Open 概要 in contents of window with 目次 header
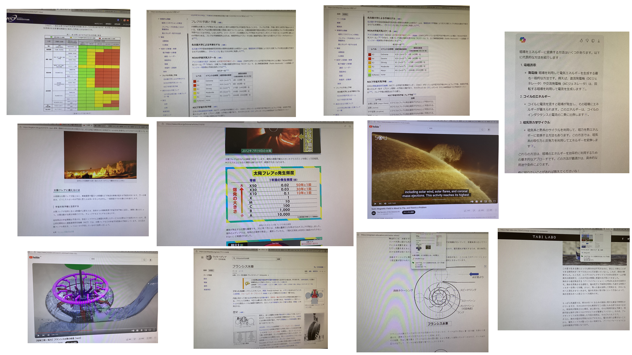This screenshot has height=355, width=632. [x=339, y=23]
